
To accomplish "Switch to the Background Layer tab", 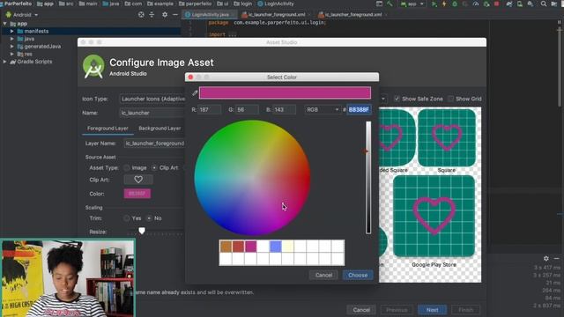I will 160,129.
